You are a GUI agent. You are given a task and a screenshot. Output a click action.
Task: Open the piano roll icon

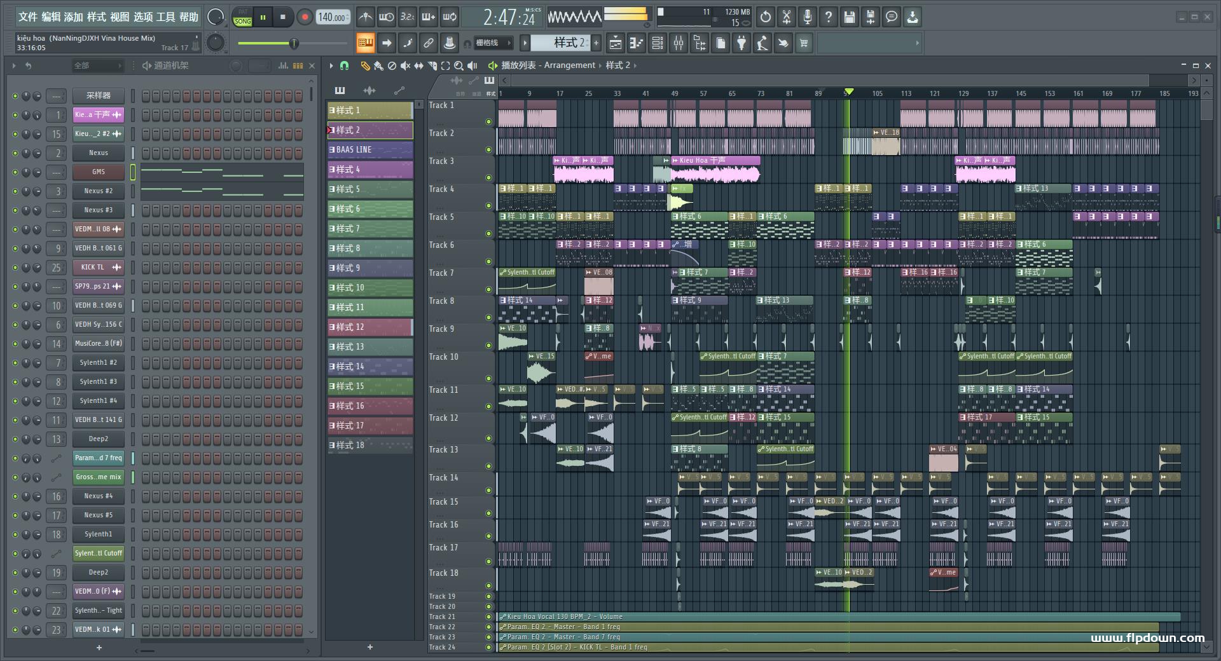click(637, 43)
